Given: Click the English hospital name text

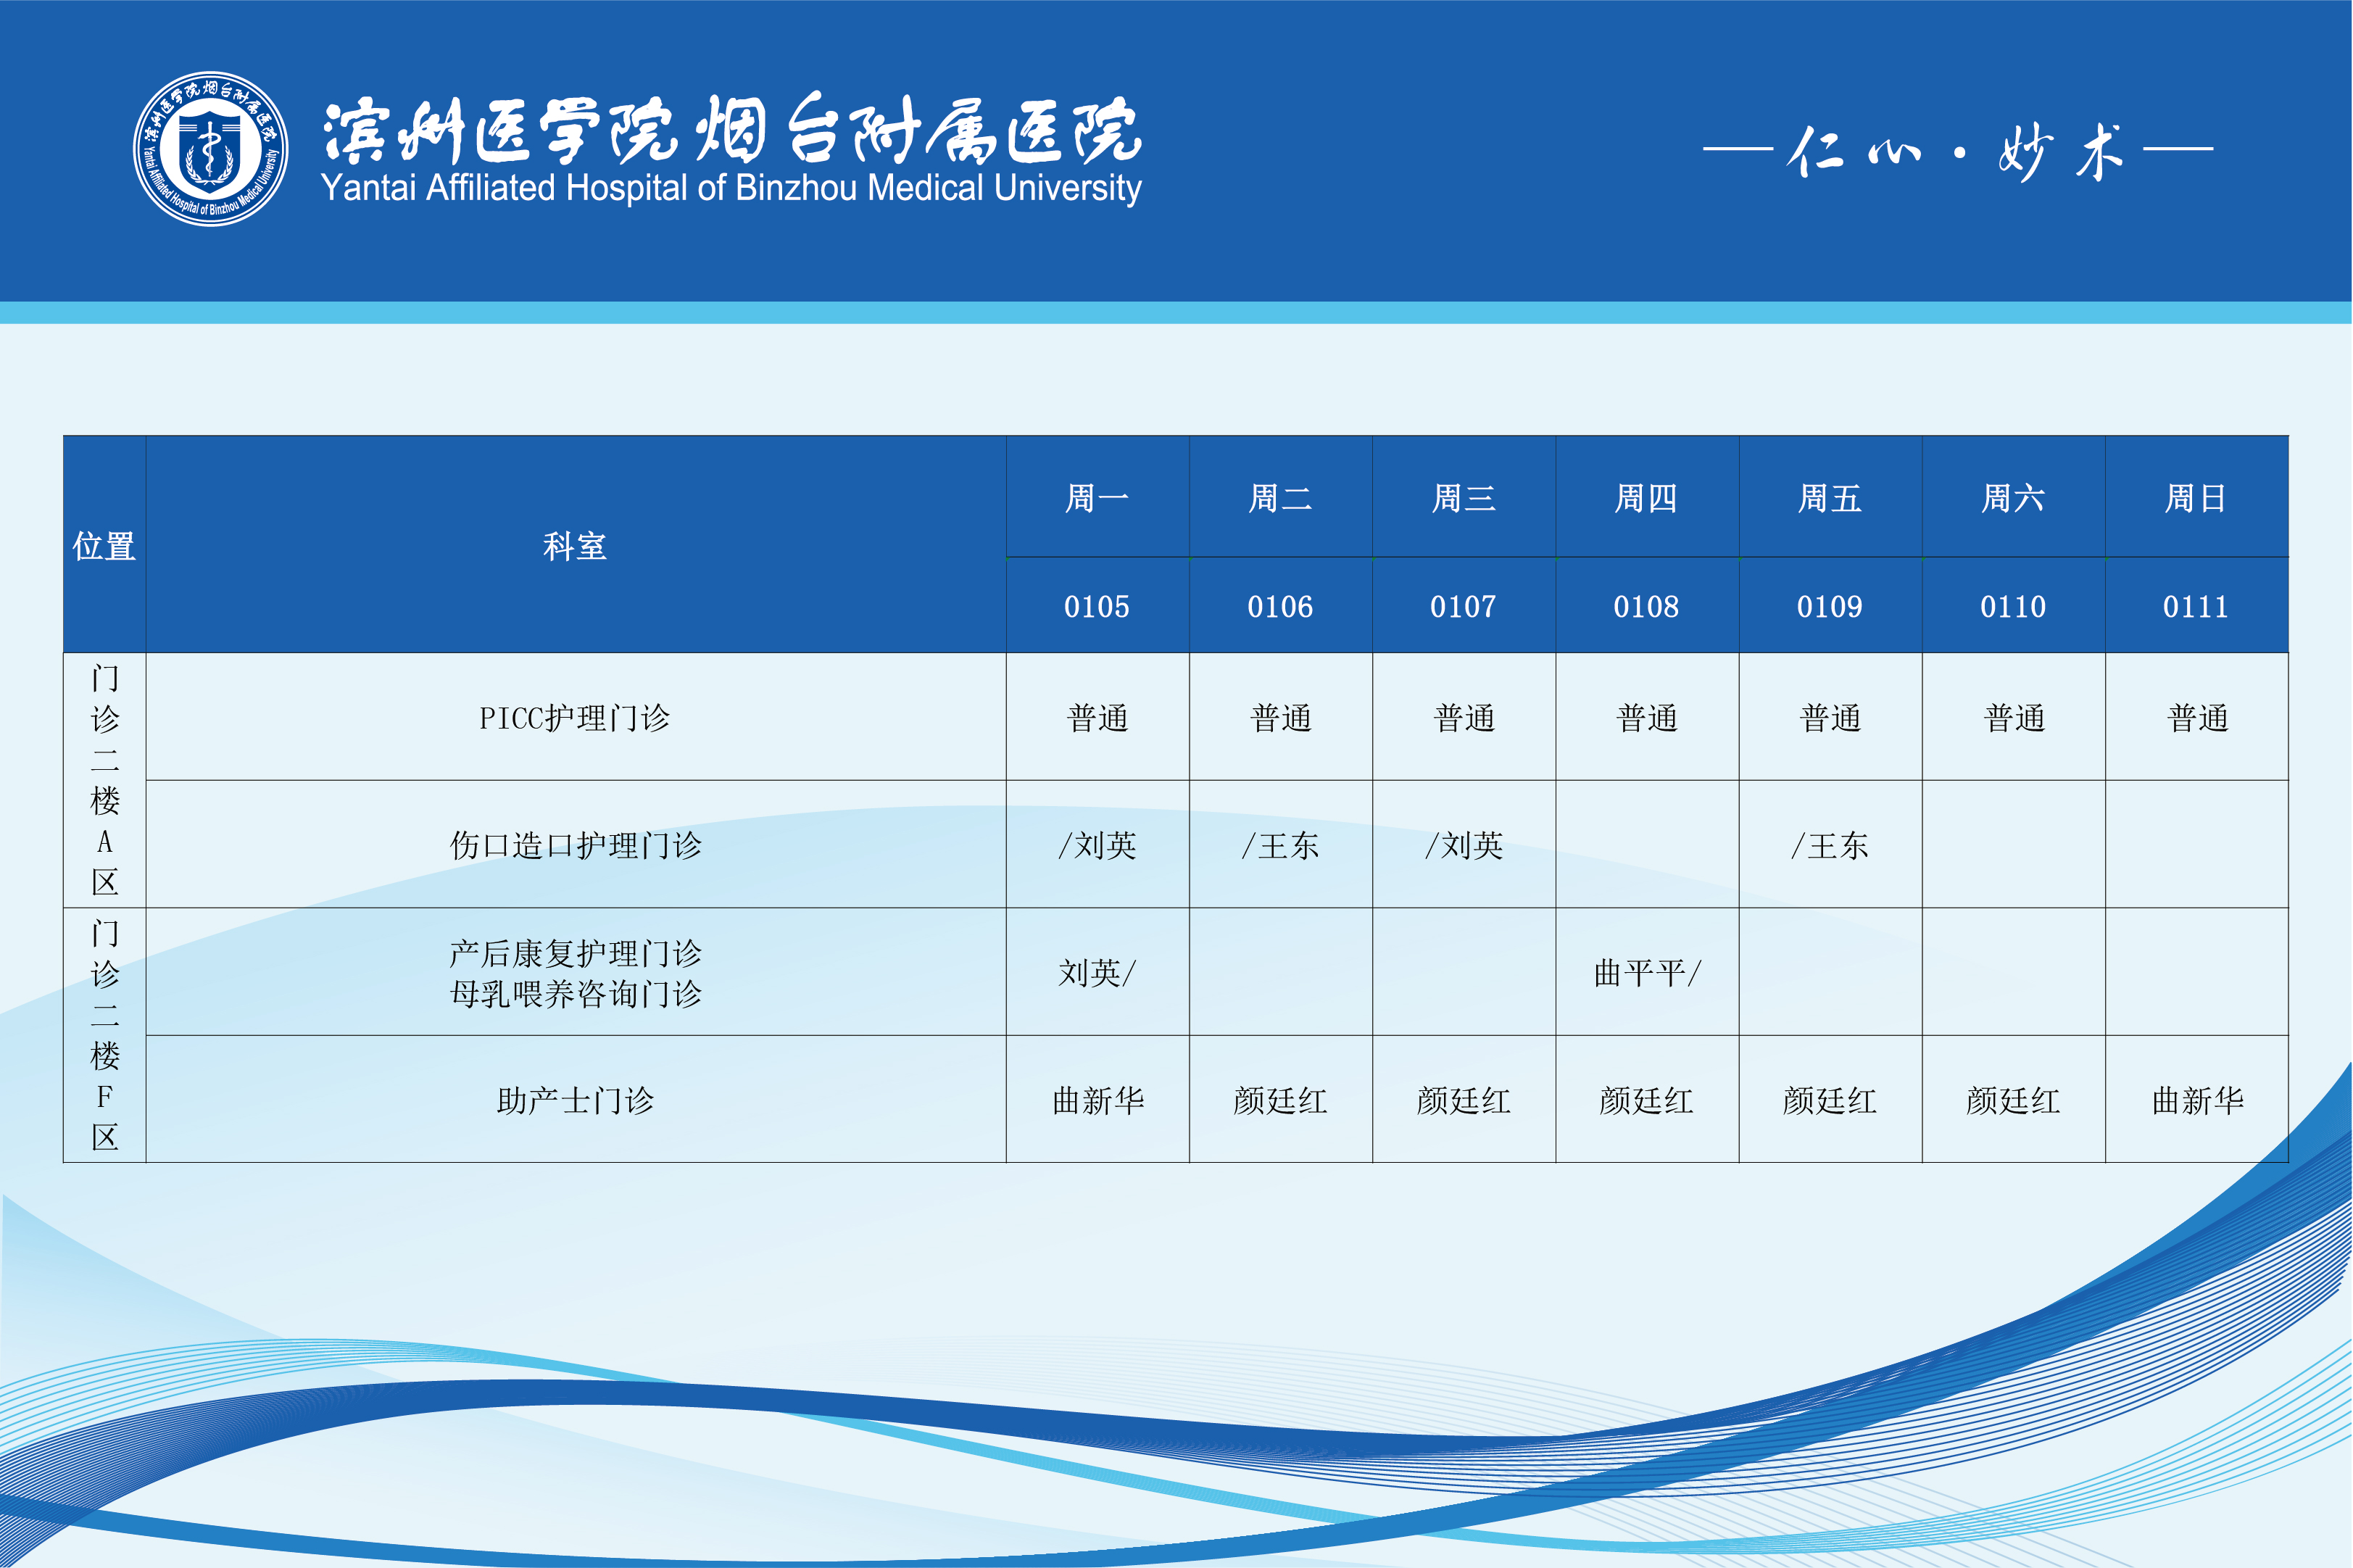Looking at the screenshot, I should (731, 189).
